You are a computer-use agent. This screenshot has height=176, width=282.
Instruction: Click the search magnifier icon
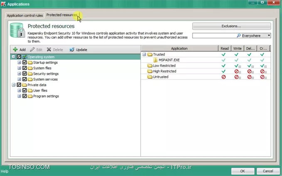point(239,36)
